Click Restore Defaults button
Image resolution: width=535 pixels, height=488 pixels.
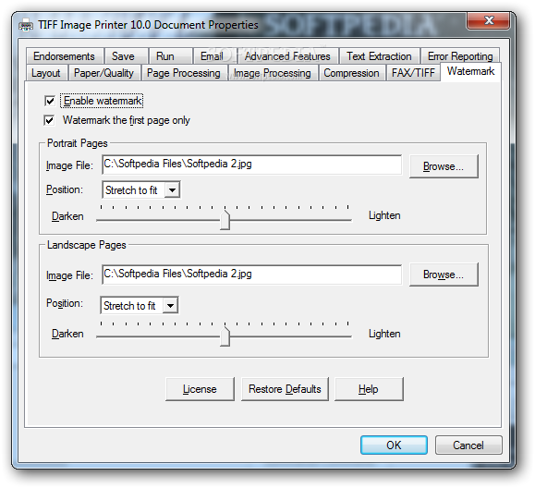(285, 389)
